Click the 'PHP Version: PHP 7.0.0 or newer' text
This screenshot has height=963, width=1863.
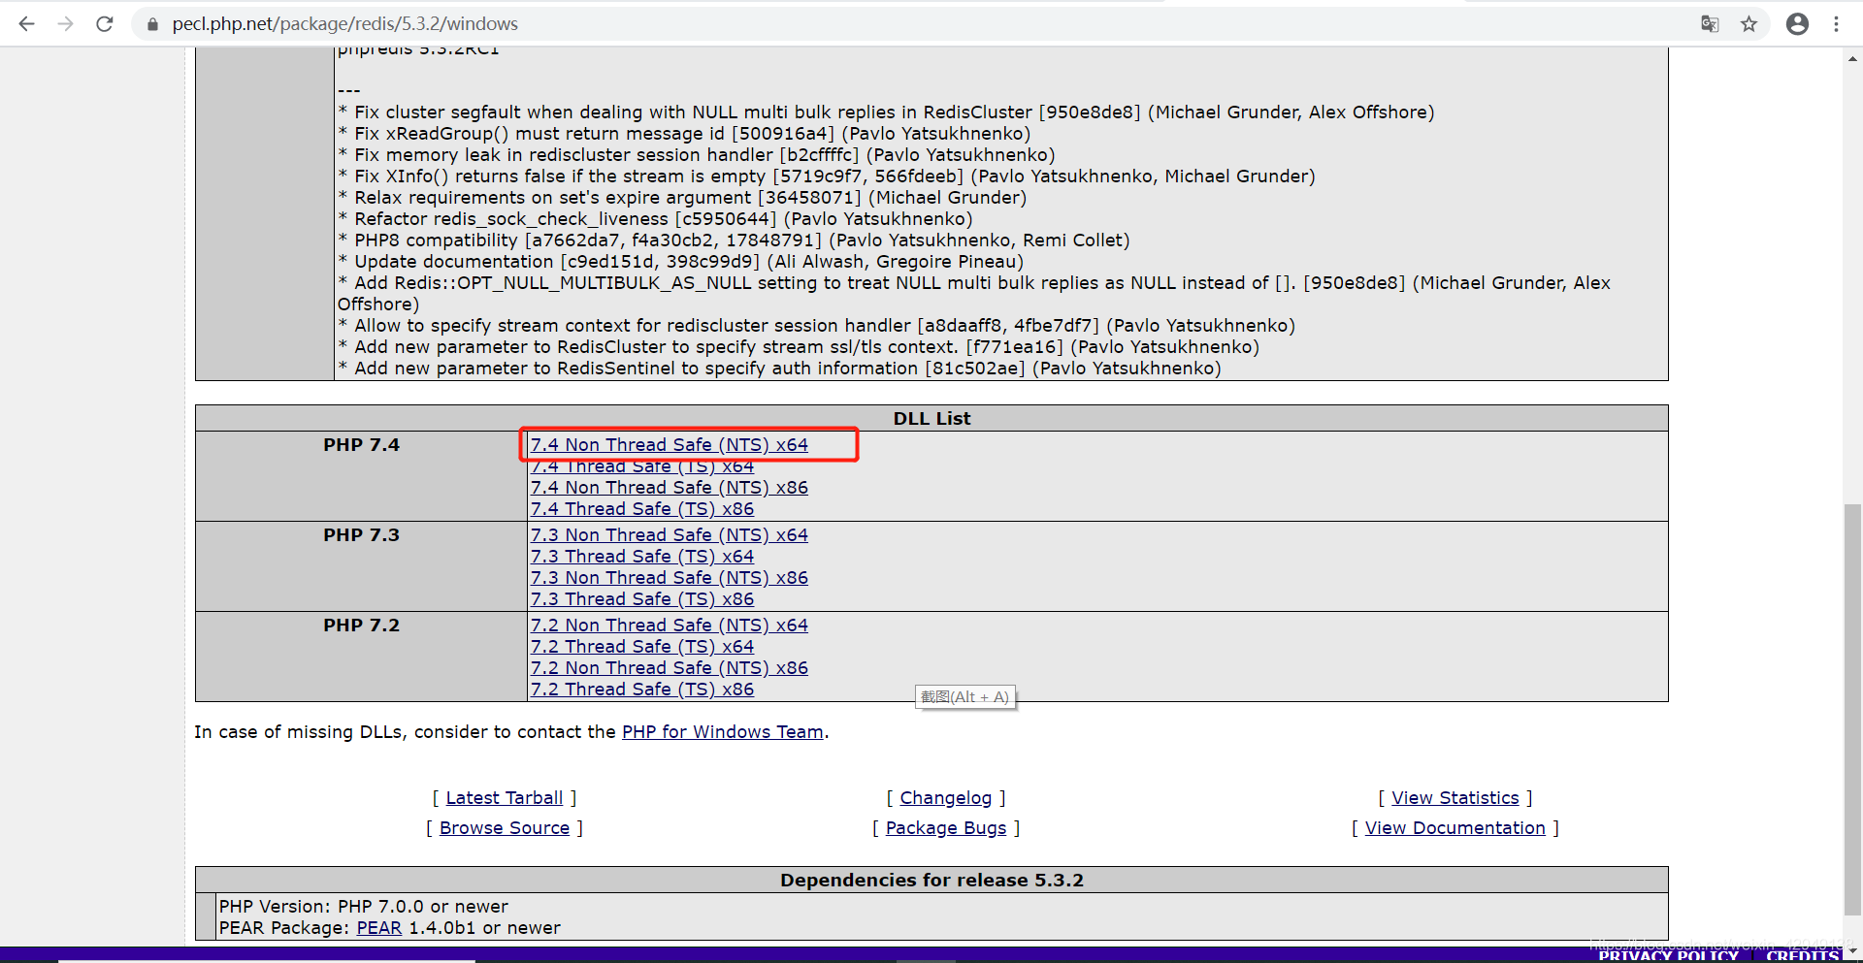coord(364,906)
